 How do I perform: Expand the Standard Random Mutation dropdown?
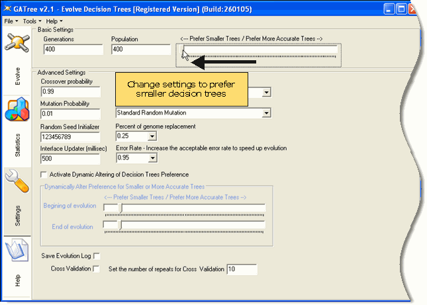(x=266, y=113)
